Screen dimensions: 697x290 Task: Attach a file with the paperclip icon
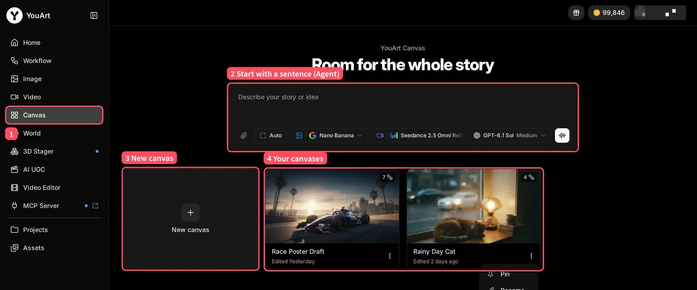coord(244,135)
